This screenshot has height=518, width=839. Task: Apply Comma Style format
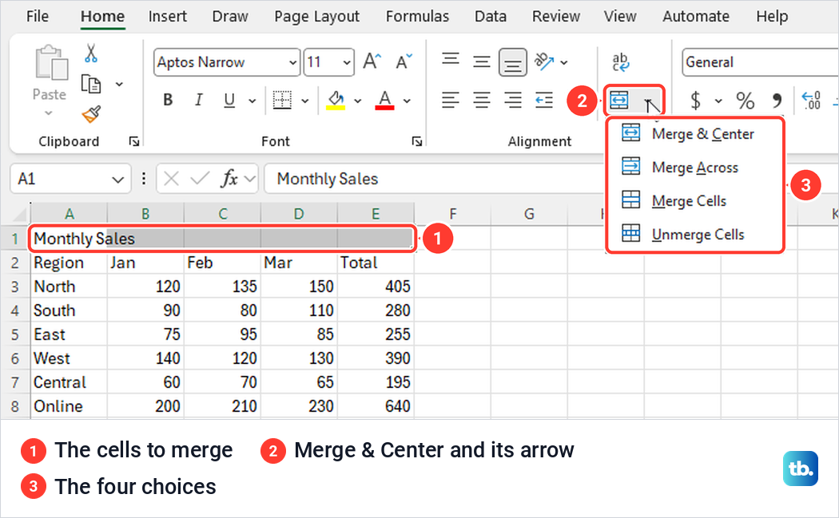[x=777, y=100]
